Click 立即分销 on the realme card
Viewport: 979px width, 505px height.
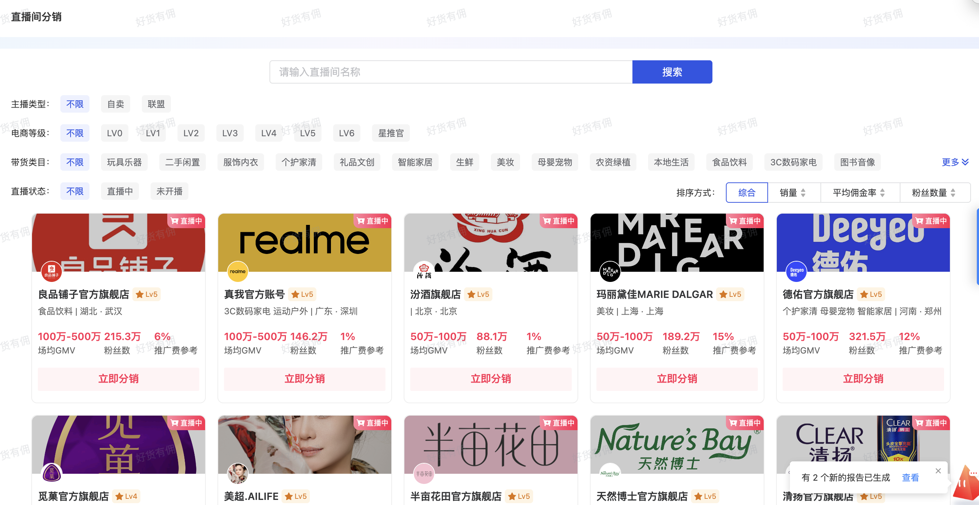tap(304, 379)
